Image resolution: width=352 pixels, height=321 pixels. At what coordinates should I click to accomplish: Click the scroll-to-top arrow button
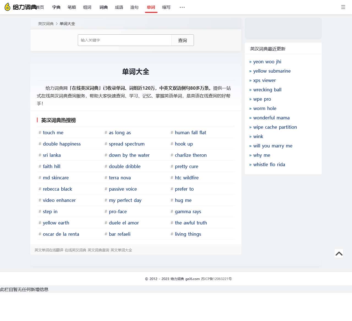339,253
